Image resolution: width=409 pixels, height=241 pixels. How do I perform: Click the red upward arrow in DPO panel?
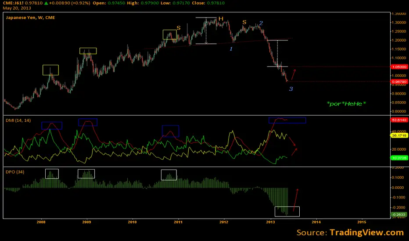(296, 200)
